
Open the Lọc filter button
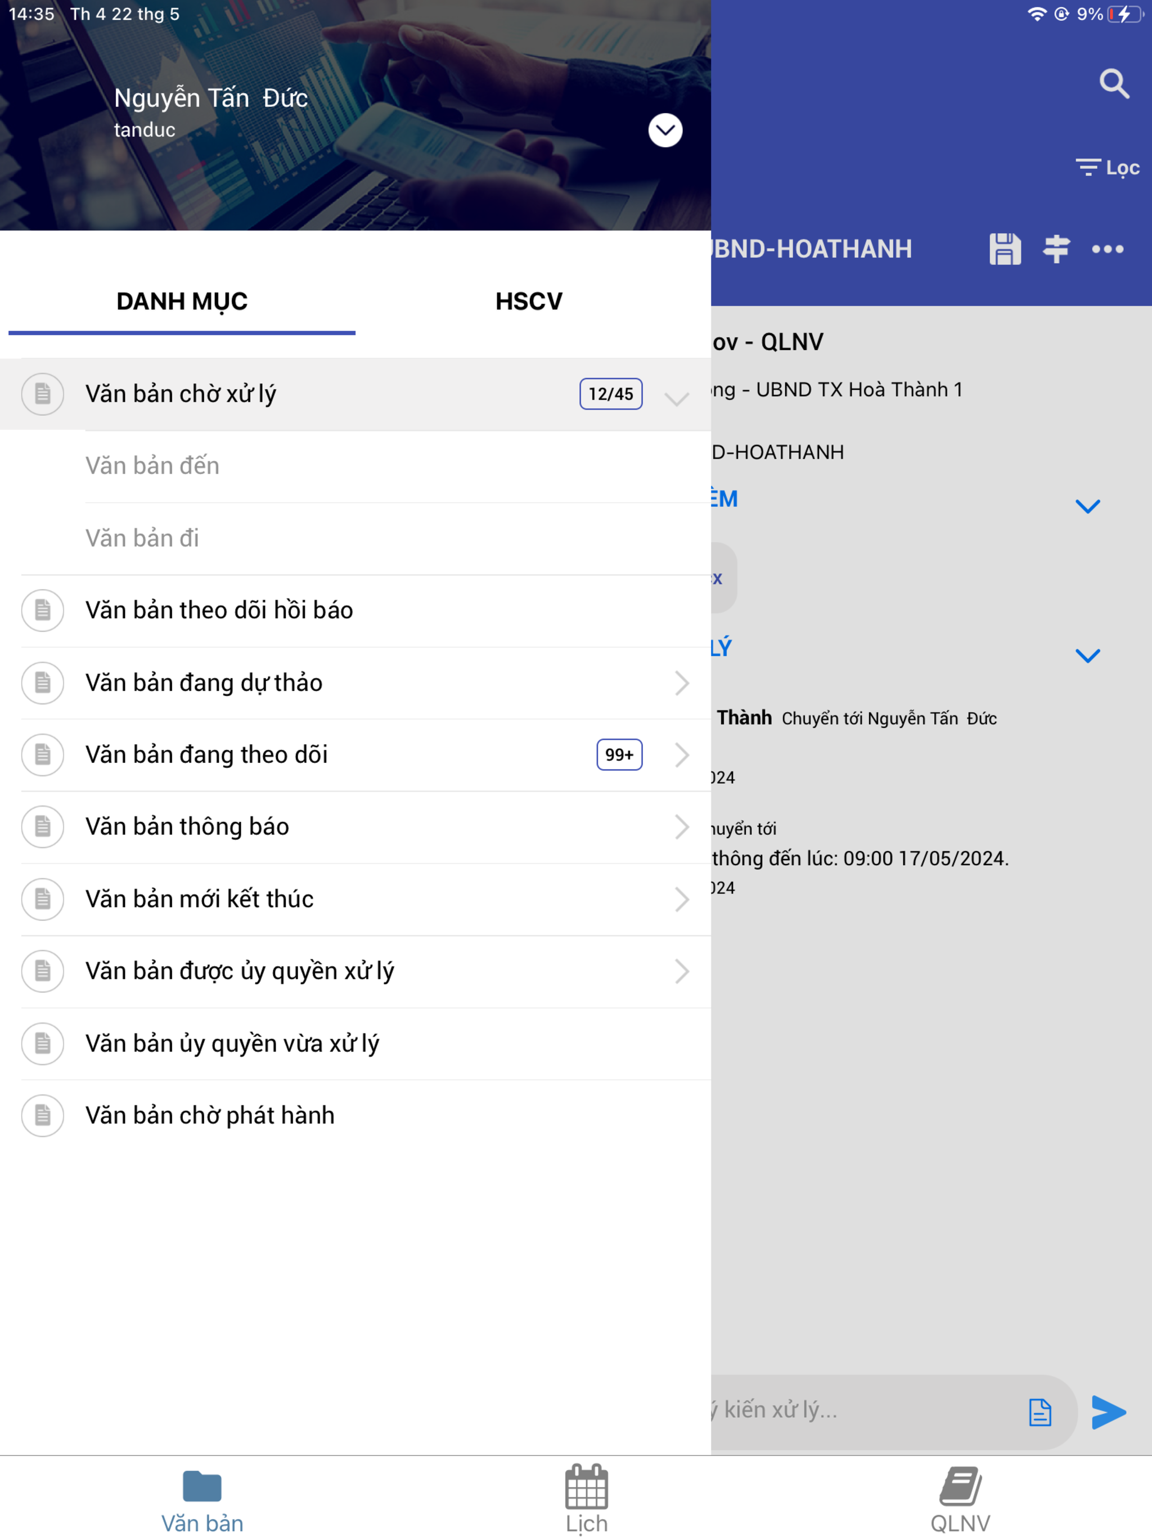(x=1108, y=168)
